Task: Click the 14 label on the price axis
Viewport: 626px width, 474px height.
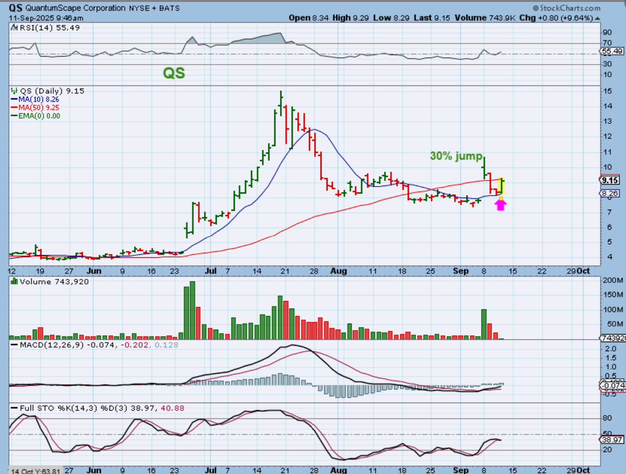Action: coord(607,106)
